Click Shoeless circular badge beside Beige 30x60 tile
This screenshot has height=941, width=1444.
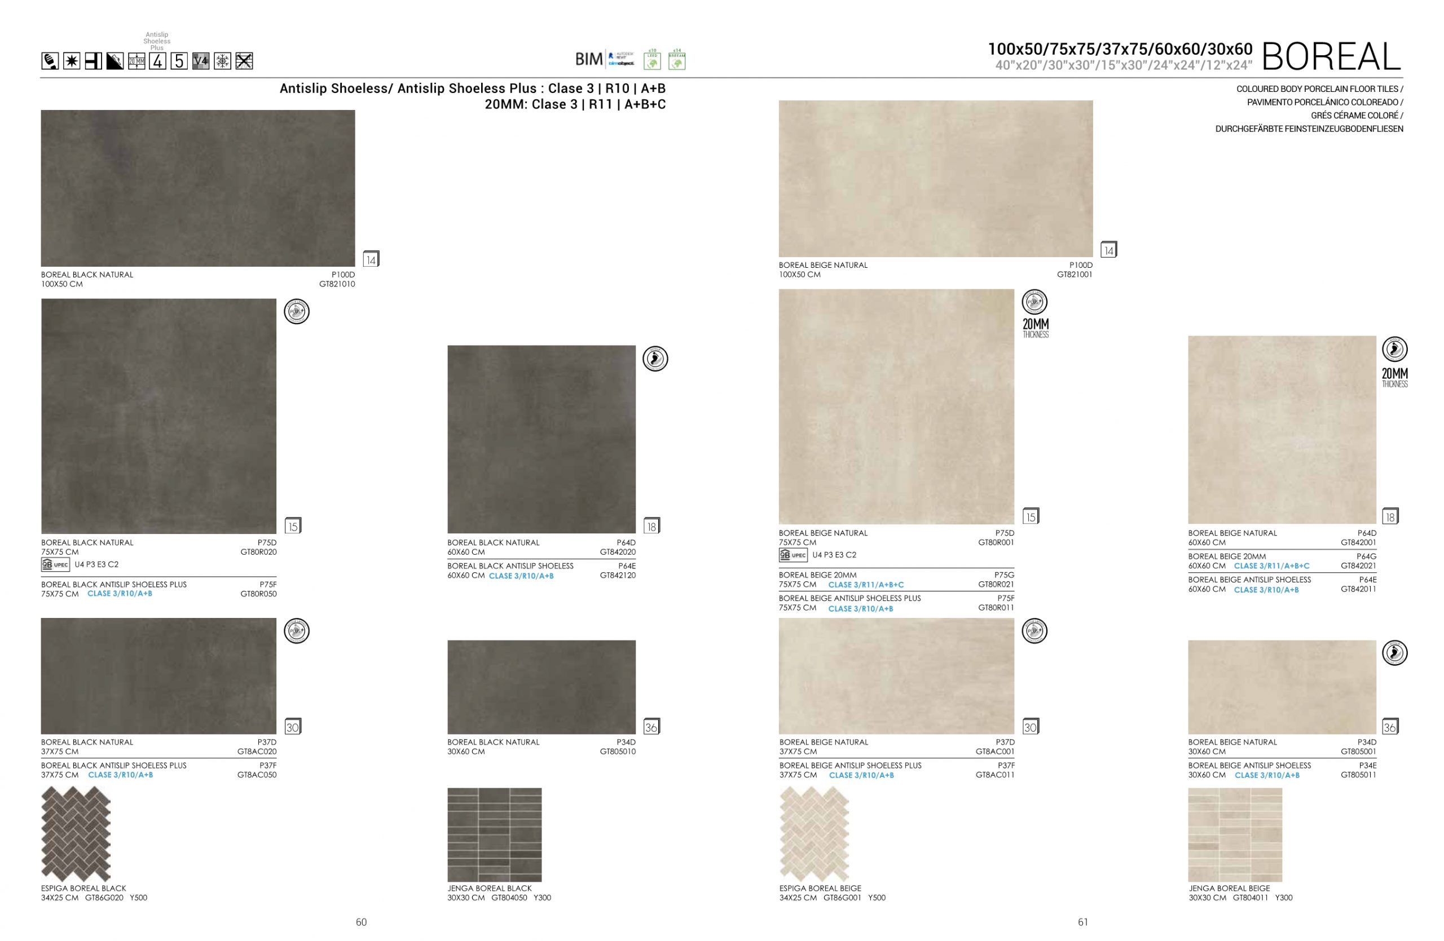point(1395,653)
